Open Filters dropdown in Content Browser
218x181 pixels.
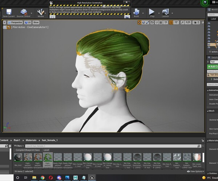pos(19,146)
